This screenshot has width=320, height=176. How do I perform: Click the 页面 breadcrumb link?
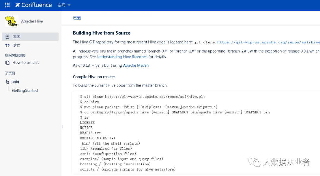tap(77, 18)
